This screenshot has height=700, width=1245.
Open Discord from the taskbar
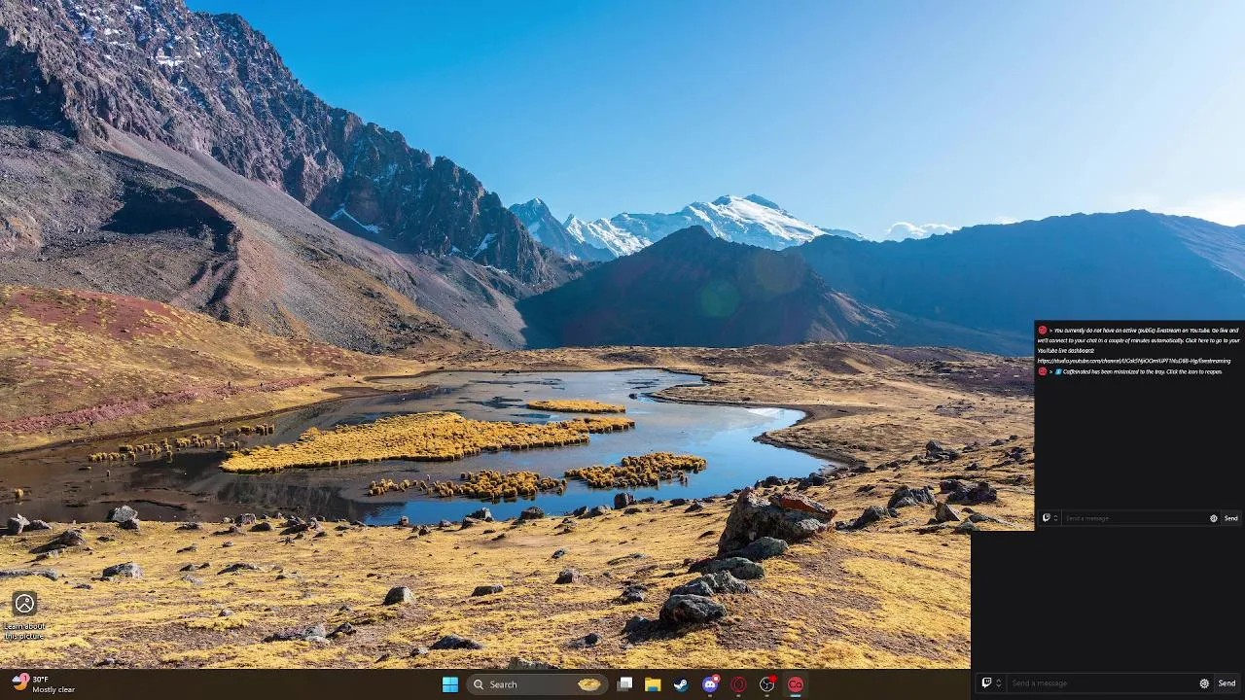tap(710, 684)
